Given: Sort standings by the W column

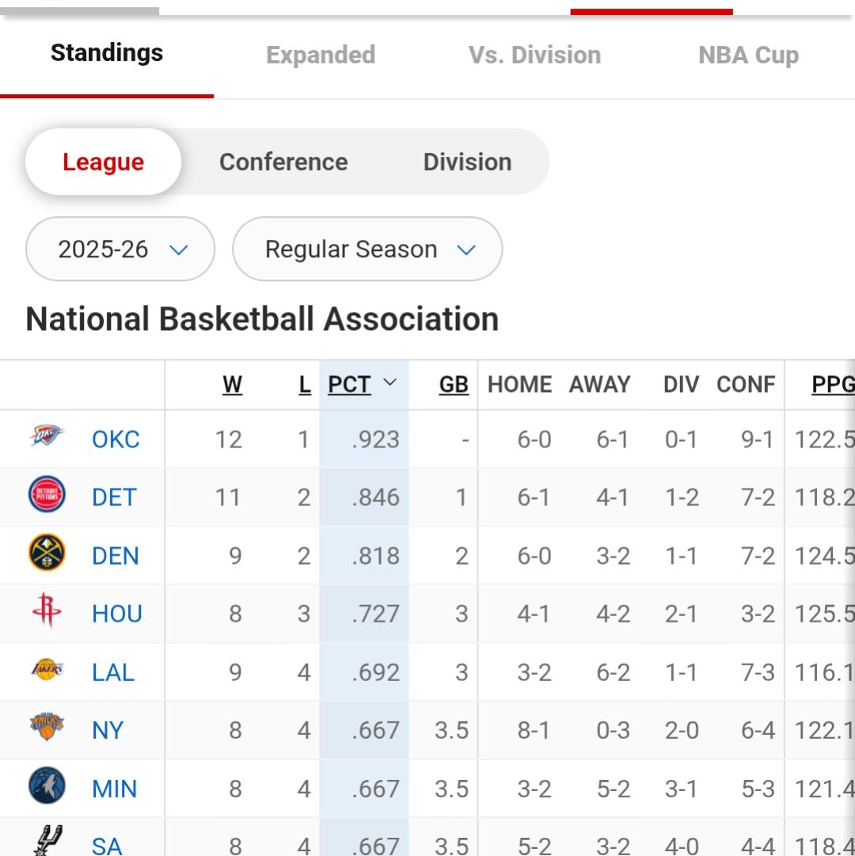Looking at the screenshot, I should (232, 385).
